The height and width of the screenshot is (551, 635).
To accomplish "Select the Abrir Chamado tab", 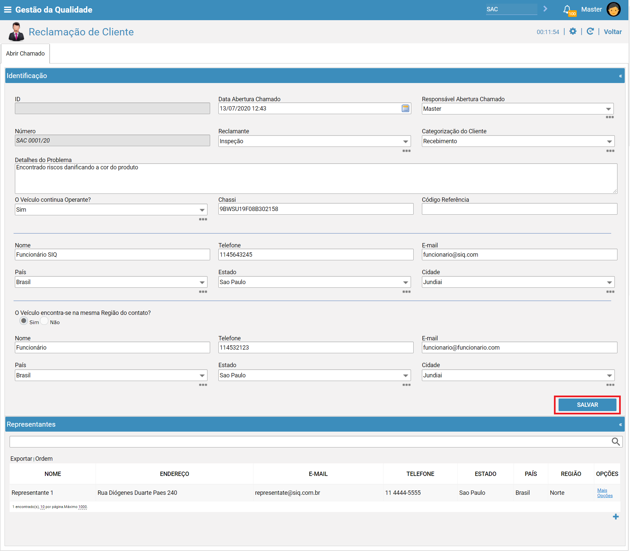I will [25, 54].
